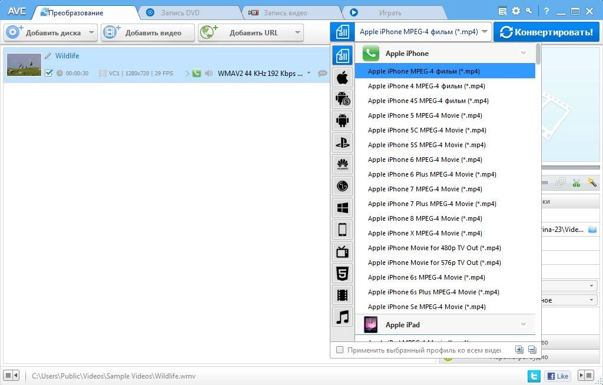Open the video formats film icon
The width and height of the screenshot is (603, 385).
pyautogui.click(x=342, y=296)
